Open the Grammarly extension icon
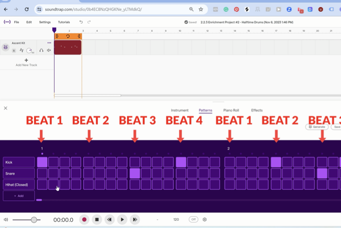Screen dimensions: 341x228 coord(226,9)
